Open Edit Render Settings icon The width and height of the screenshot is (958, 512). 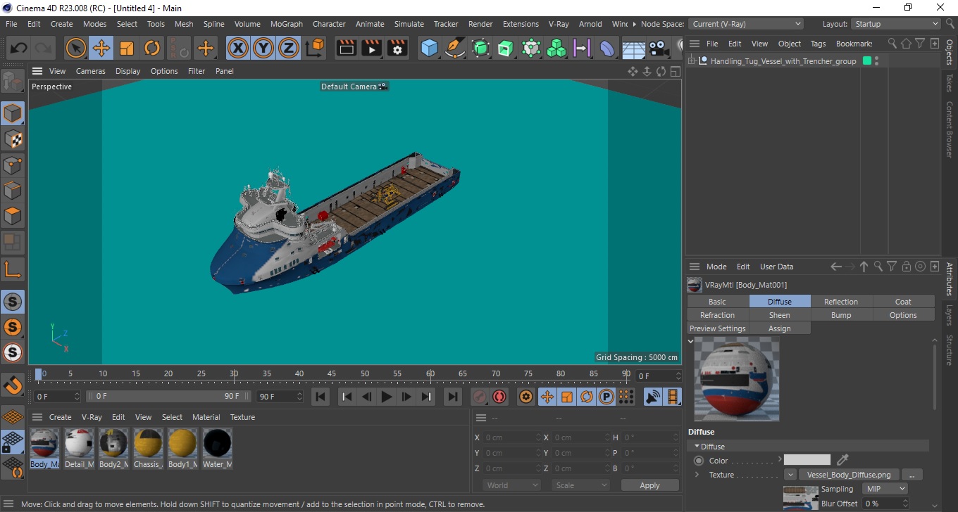397,49
